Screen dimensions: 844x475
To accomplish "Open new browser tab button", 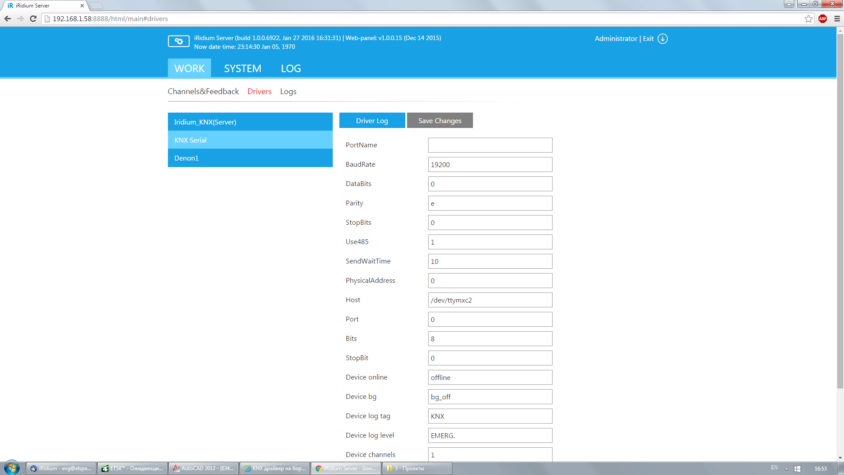I will pos(96,6).
